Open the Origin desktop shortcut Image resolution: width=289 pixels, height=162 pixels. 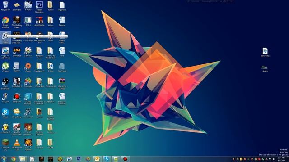point(28,67)
